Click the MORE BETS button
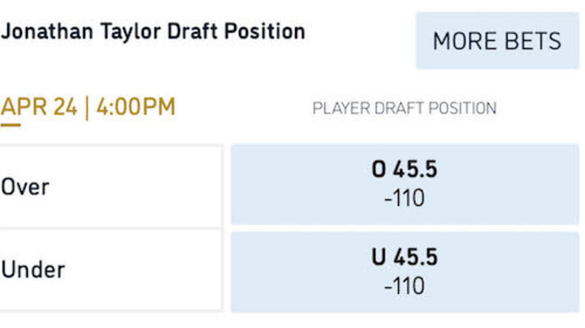585x328 pixels. pos(497,41)
